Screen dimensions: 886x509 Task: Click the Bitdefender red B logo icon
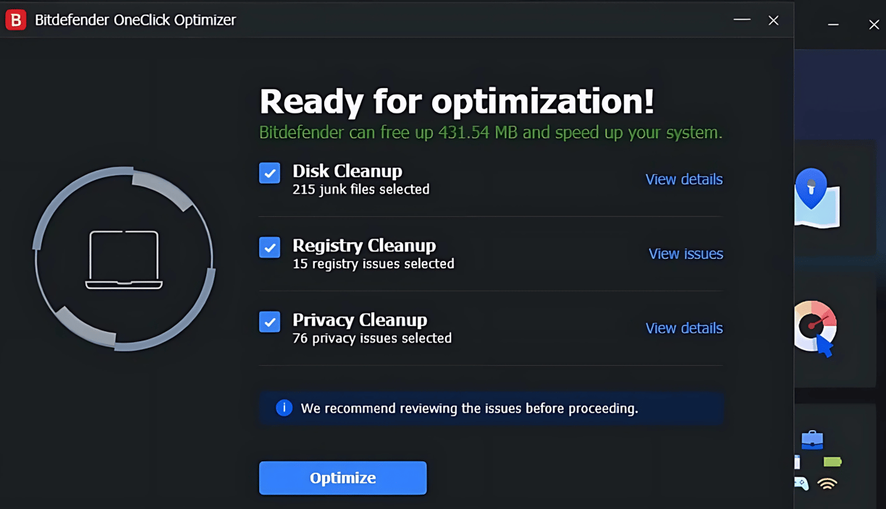15,20
